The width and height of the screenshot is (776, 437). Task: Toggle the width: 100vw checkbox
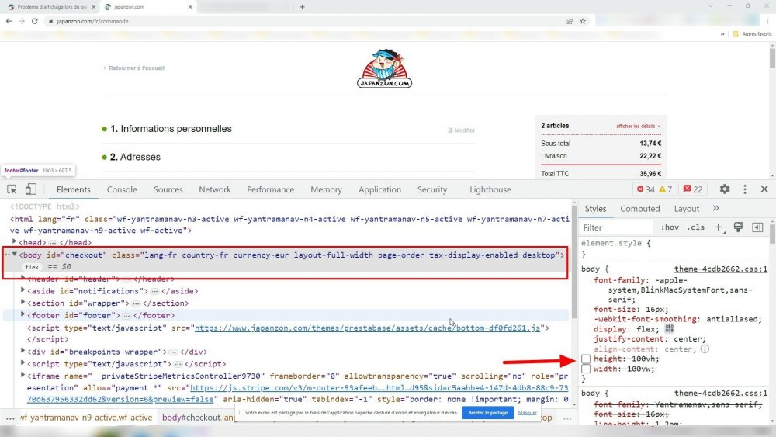tap(586, 369)
